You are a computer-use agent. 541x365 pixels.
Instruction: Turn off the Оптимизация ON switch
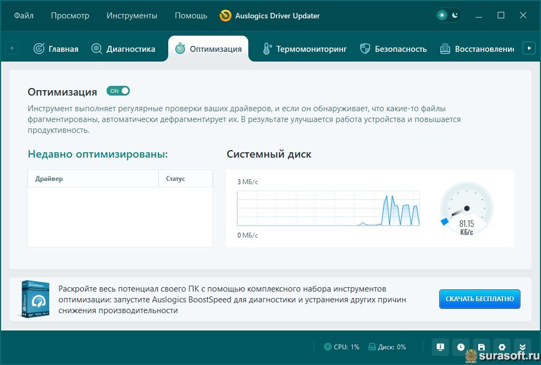[118, 91]
